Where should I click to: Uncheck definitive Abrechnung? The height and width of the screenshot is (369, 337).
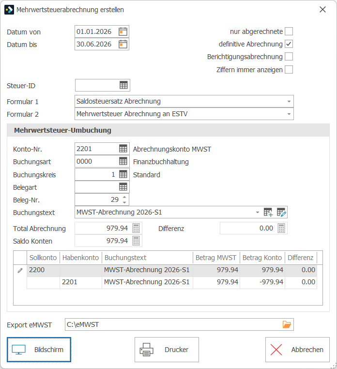289,44
